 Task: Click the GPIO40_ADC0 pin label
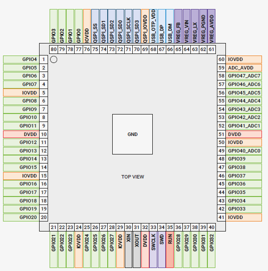click(x=244, y=150)
